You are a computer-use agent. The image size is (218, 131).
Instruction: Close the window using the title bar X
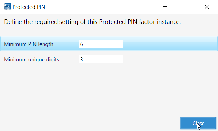(x=207, y=7)
